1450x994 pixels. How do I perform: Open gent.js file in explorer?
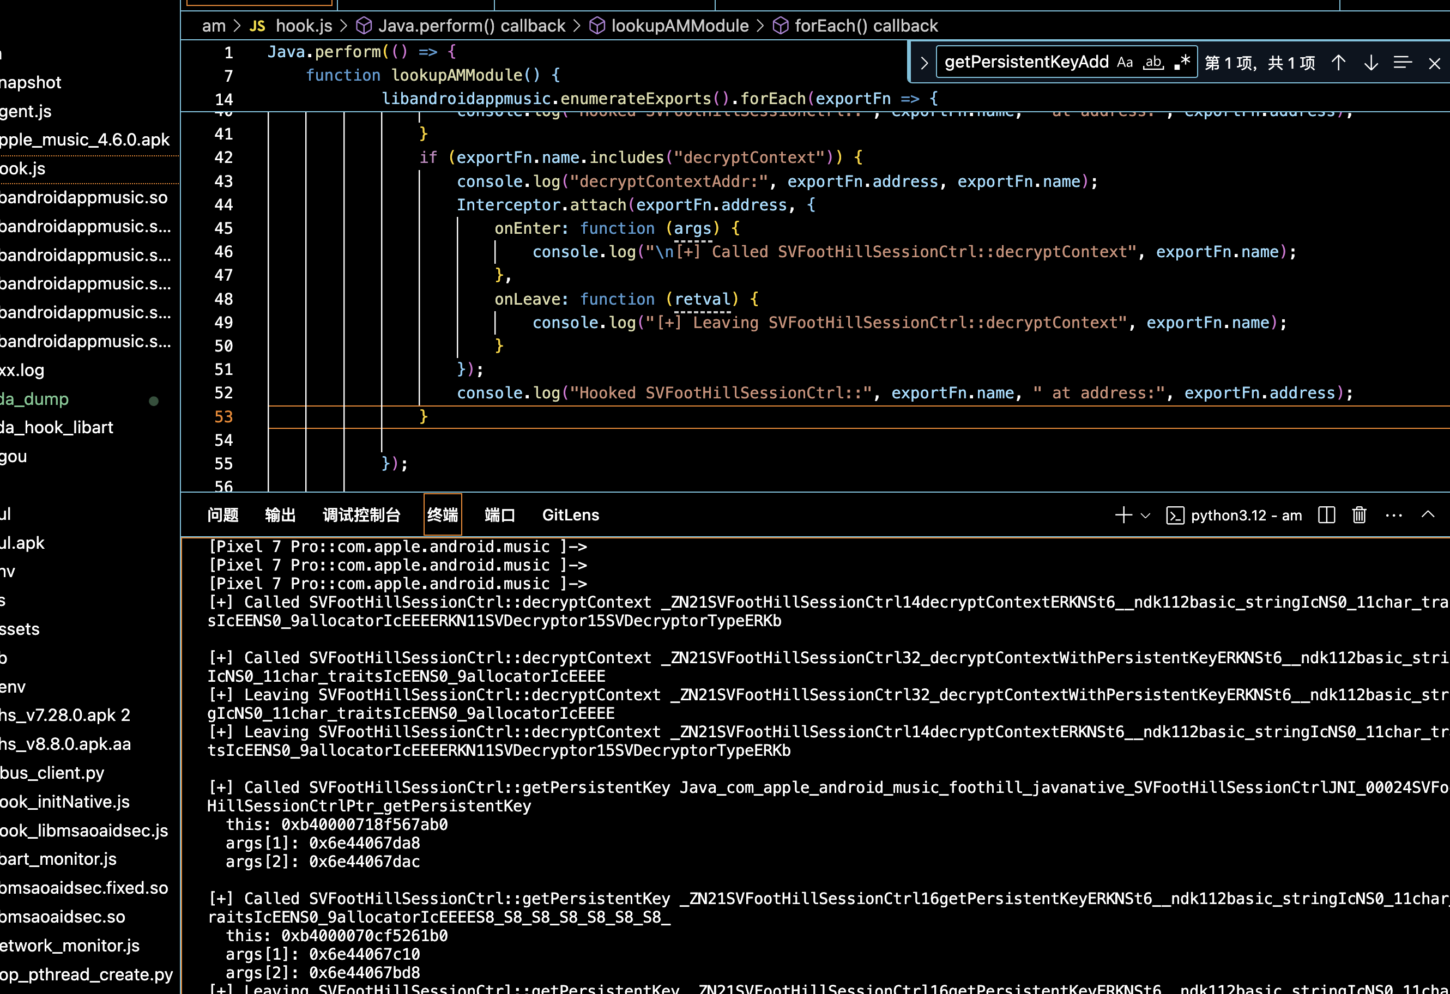coord(26,111)
